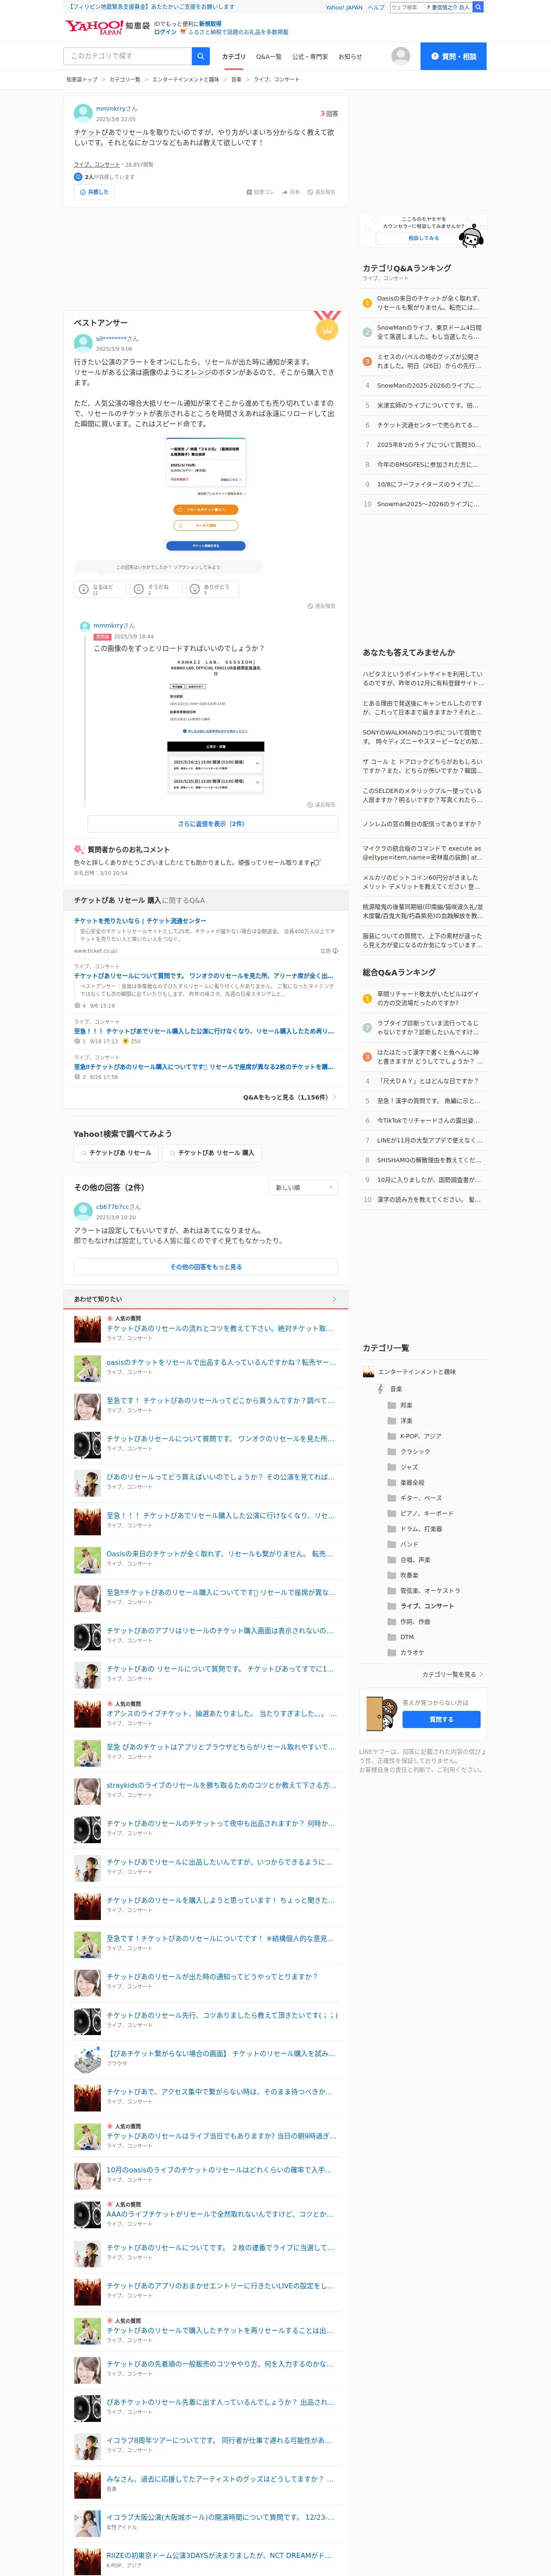The image size is (551, 2576).
Task: Click the 知恵コレ bookmark icon
Action: pos(249,192)
